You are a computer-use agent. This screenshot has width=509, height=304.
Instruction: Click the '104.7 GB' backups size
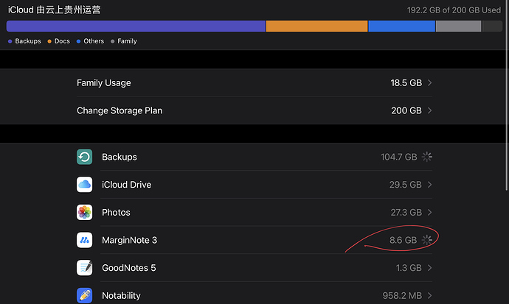(x=399, y=157)
